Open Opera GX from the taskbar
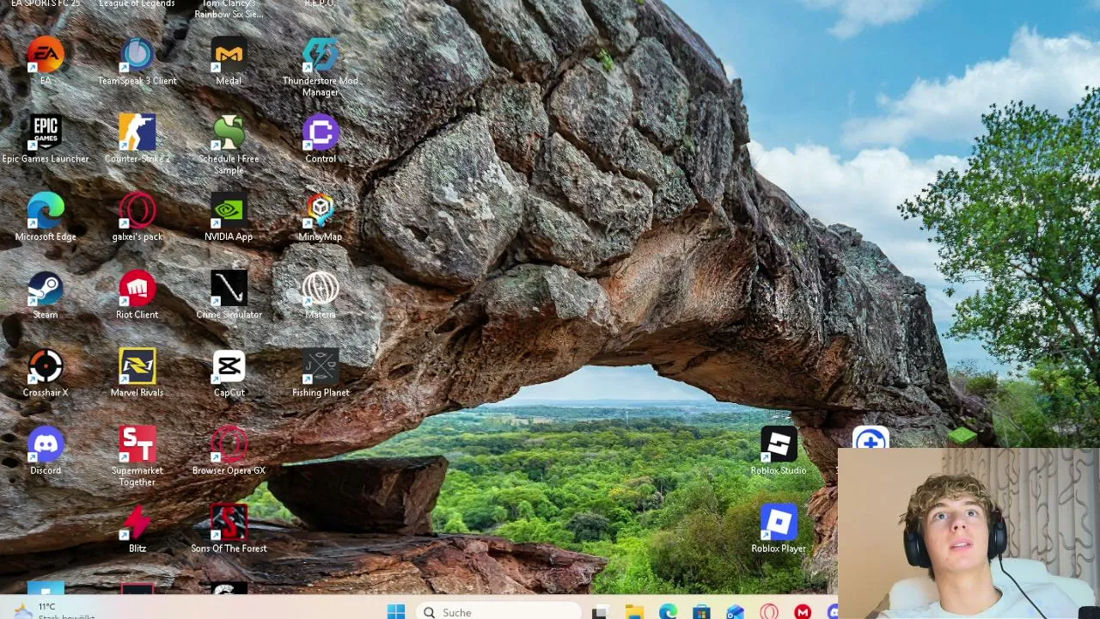 (x=769, y=612)
